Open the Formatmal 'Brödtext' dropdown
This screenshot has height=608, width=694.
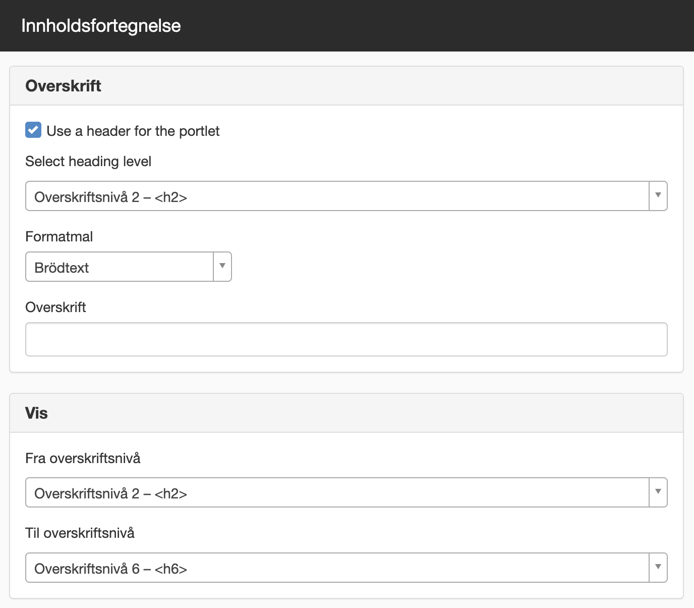point(128,267)
